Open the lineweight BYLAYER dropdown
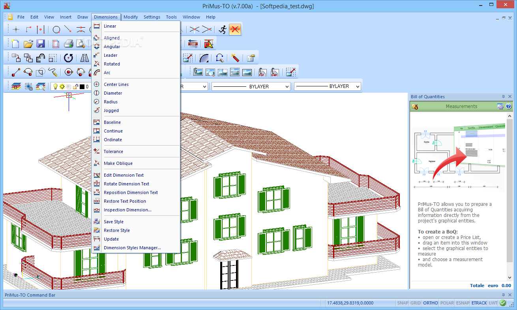The image size is (517, 310). pos(328,86)
